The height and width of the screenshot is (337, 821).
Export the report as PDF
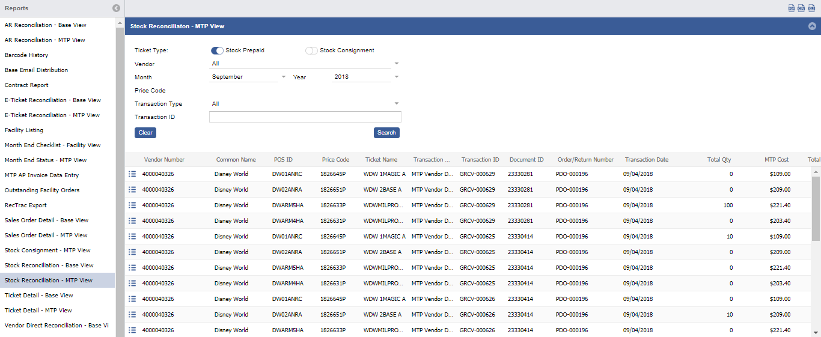click(792, 8)
